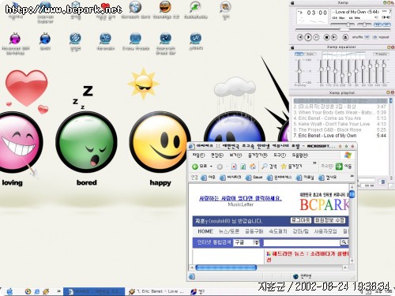Image resolution: width=395 pixels, height=296 pixels.
Task: Click the green Back button in browser
Action: coord(199,167)
